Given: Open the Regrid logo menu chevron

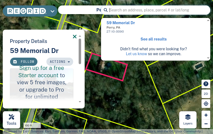Looking at the screenshot, I should [x=52, y=11].
